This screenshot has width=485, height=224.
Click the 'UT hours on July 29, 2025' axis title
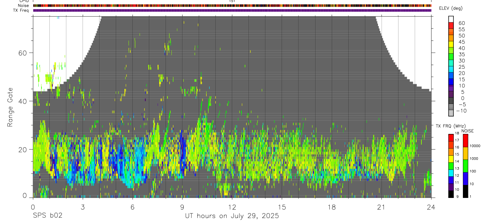pos(232,216)
